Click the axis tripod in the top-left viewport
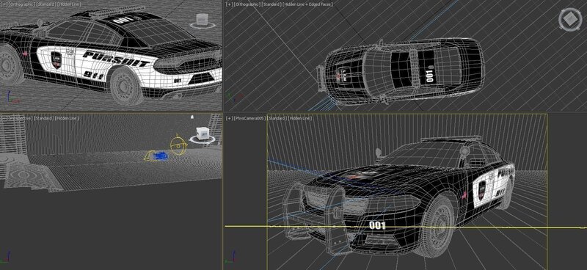 [11, 97]
